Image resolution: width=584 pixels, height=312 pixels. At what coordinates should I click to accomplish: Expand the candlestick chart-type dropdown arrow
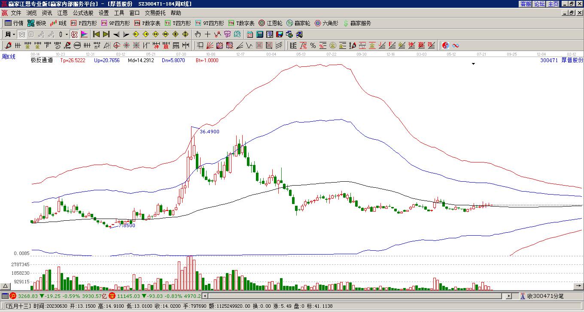(x=67, y=34)
